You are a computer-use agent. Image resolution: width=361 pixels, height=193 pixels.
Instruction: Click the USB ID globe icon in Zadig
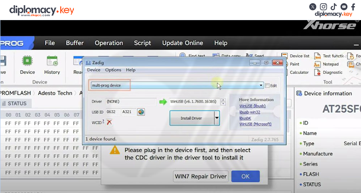coord(141,112)
